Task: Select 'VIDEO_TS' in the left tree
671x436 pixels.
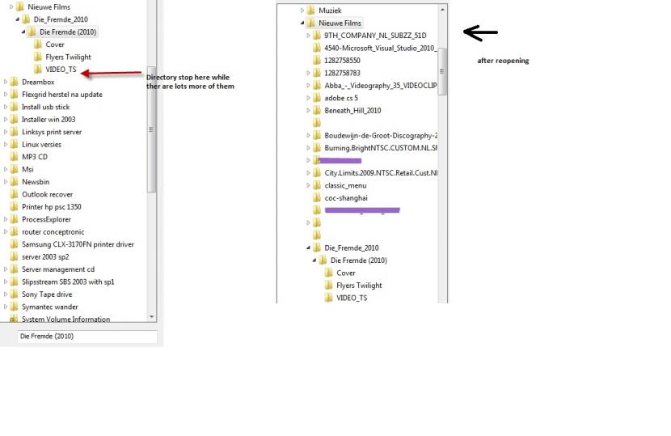Action: [x=61, y=70]
